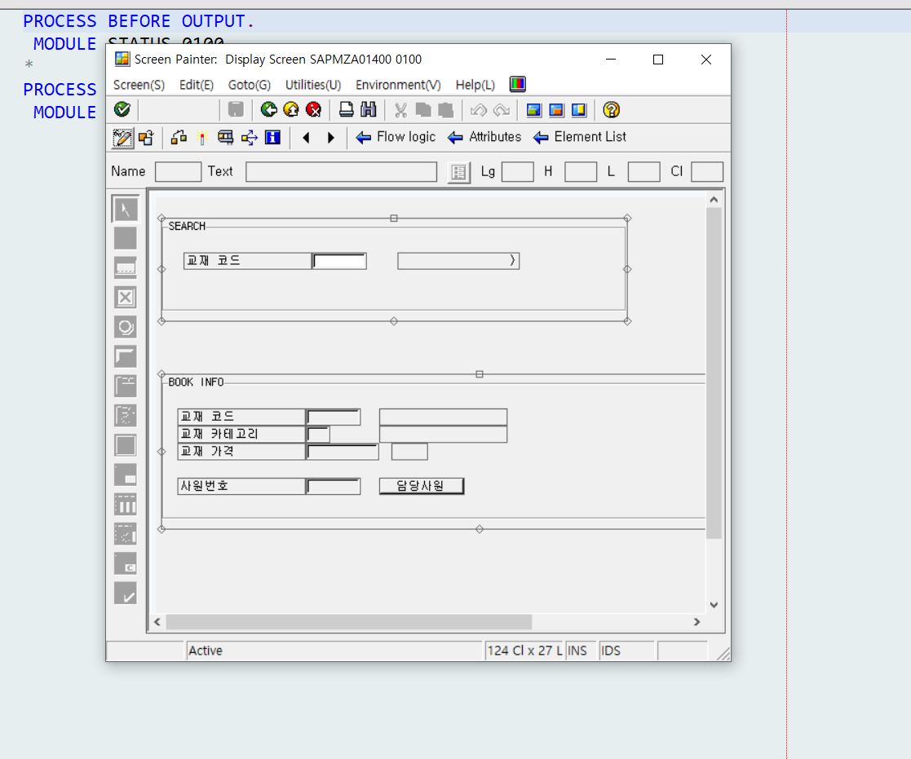Click the green Back arrow icon
This screenshot has width=911, height=759.
pyautogui.click(x=268, y=109)
